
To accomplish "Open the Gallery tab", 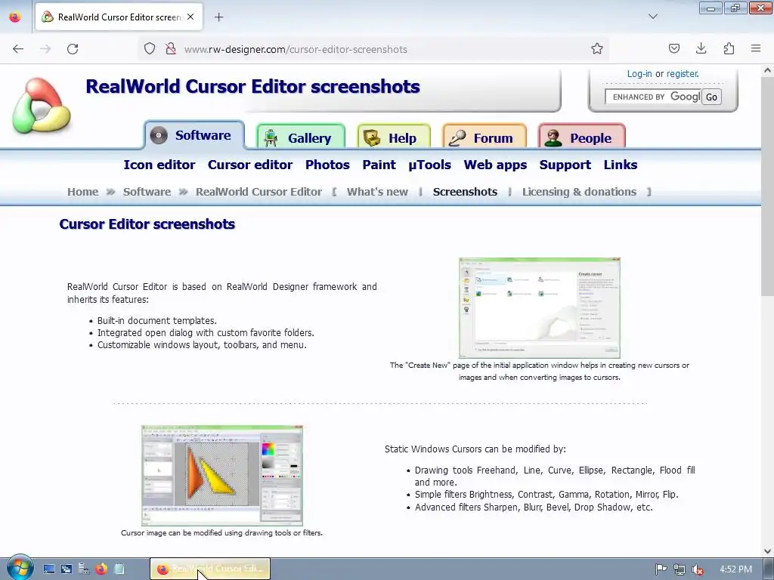I will [301, 137].
